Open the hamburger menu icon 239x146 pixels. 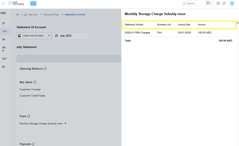[3, 3]
